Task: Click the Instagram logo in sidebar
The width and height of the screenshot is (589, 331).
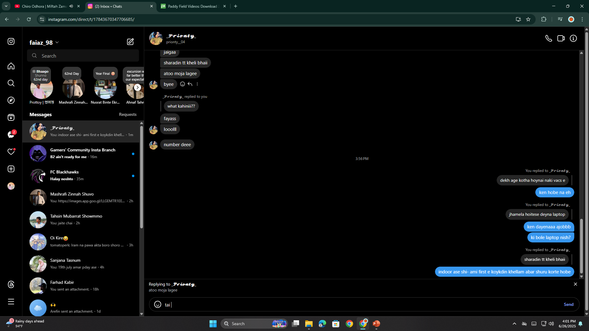Action: pos(11,41)
